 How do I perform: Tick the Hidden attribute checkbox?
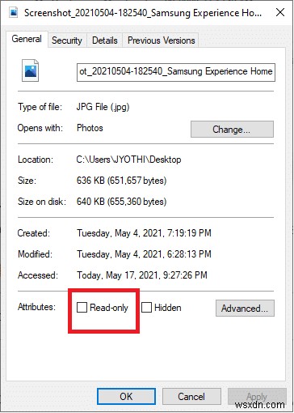coord(146,308)
